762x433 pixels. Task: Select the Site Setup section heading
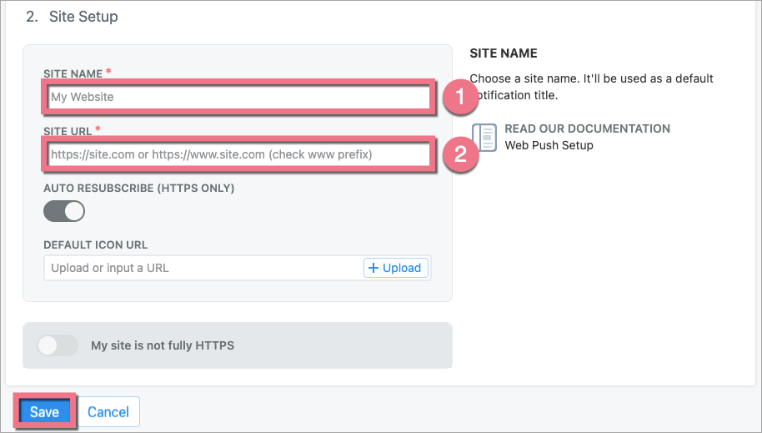(83, 17)
